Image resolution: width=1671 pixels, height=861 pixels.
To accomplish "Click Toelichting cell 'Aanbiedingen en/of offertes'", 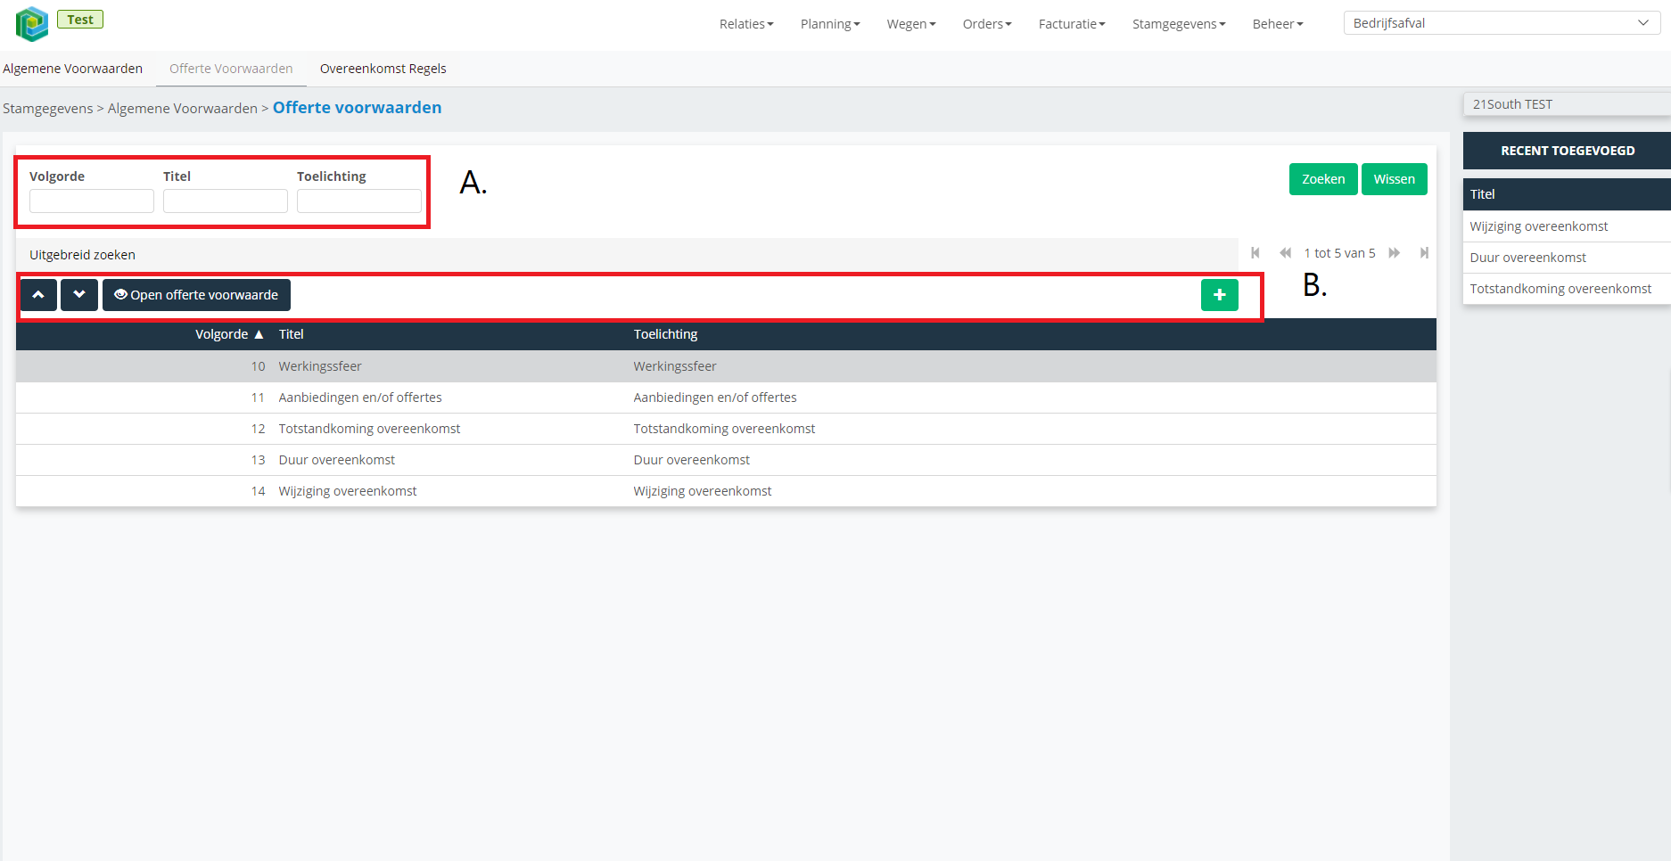I will click(x=715, y=398).
